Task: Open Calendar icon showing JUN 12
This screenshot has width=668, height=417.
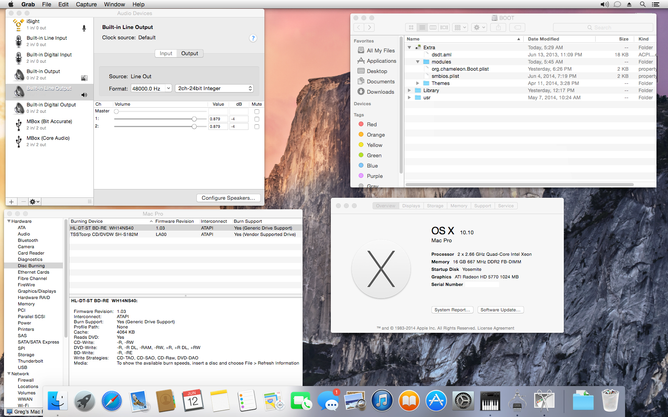Action: click(x=193, y=400)
